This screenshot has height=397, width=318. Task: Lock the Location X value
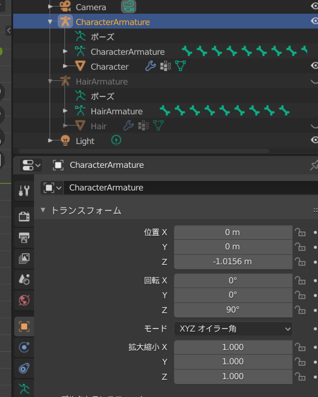pos(300,232)
